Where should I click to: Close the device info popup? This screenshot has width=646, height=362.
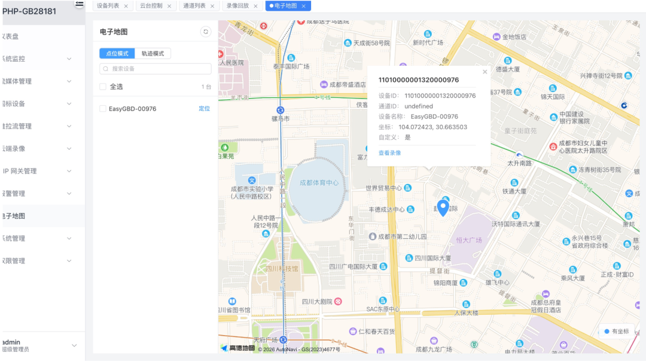tap(485, 72)
